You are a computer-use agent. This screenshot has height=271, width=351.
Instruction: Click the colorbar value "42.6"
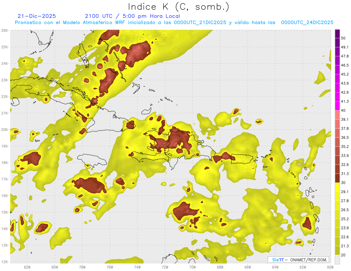(x=345, y=92)
